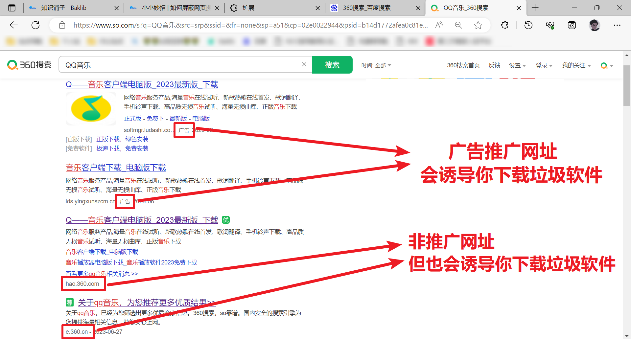Screen dimensions: 631x339
Task: Refresh the current page
Action: point(35,25)
